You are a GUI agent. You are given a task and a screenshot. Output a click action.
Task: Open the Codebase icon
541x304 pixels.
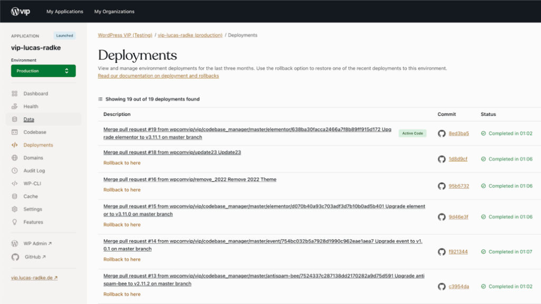pyautogui.click(x=14, y=132)
